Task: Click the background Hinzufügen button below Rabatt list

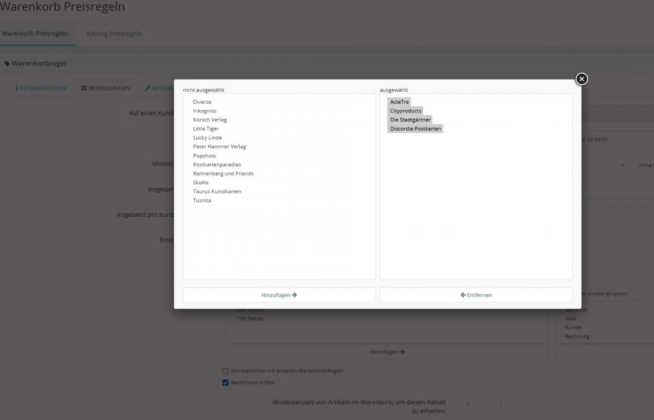Action: click(x=387, y=351)
